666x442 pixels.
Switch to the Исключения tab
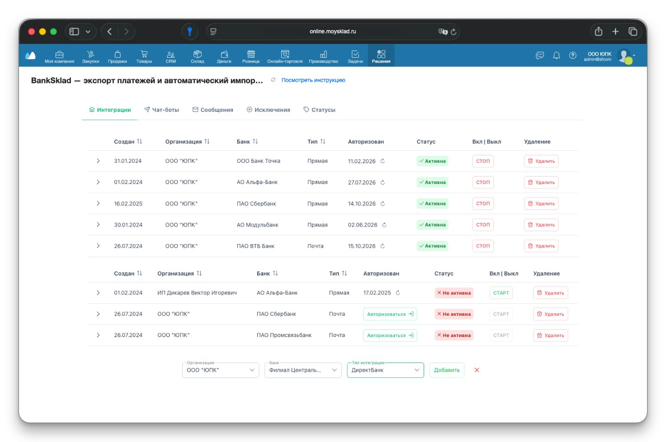coord(268,110)
